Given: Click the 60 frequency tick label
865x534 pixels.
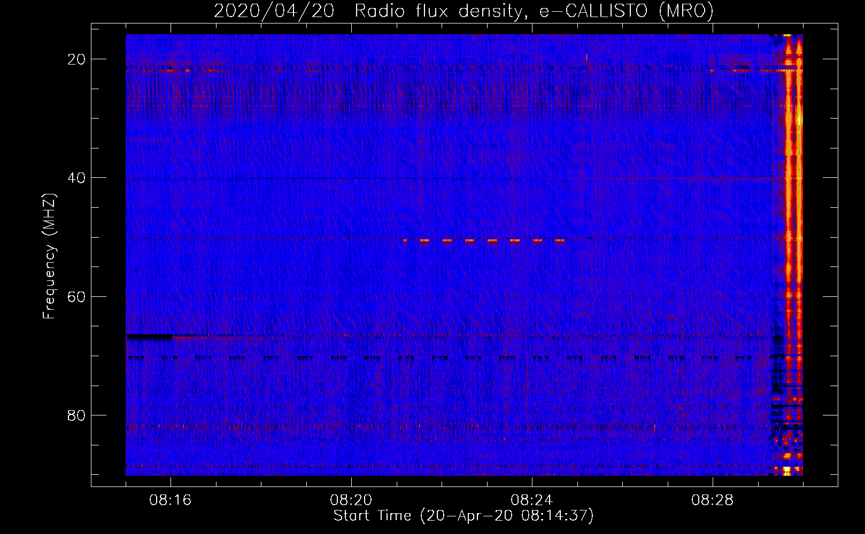Looking at the screenshot, I should click(x=76, y=296).
